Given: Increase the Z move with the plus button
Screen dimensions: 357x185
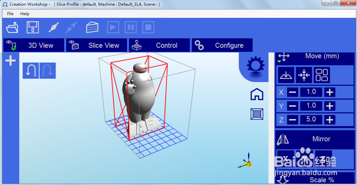Looking at the screenshot, I should (330, 120).
